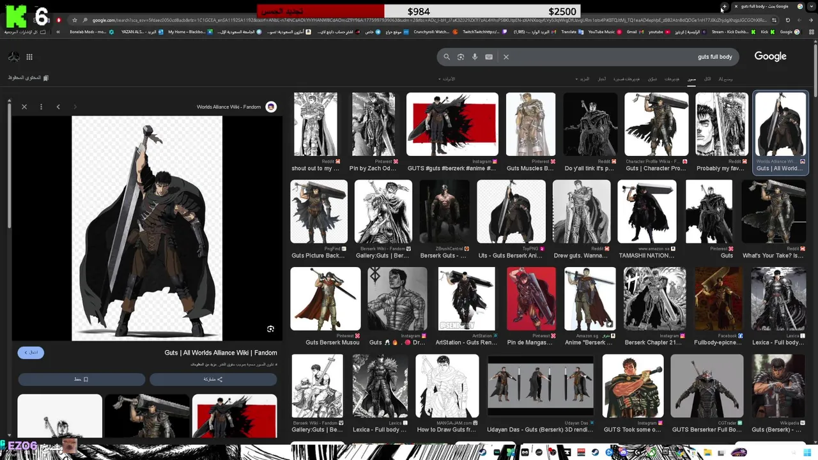
Task: Open Discord from the taskbar
Action: tap(623, 453)
